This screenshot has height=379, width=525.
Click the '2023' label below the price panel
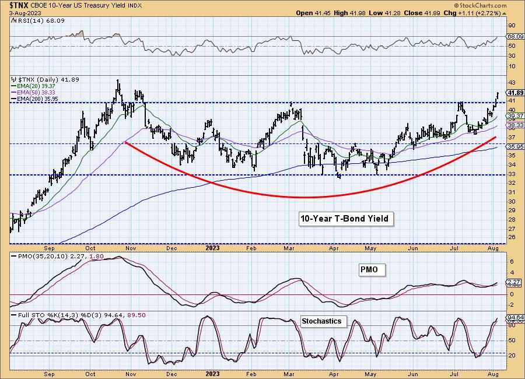tap(212, 248)
